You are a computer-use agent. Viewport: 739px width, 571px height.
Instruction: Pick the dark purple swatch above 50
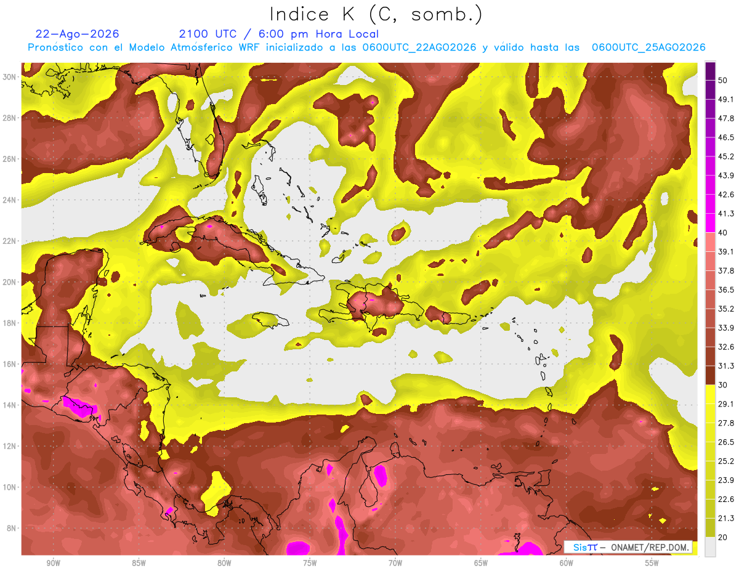(x=710, y=71)
